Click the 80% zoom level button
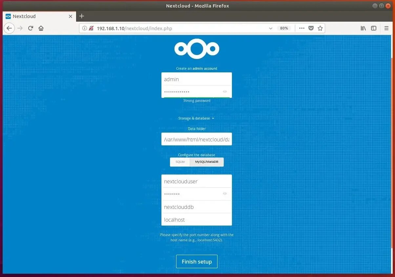 [x=284, y=28]
